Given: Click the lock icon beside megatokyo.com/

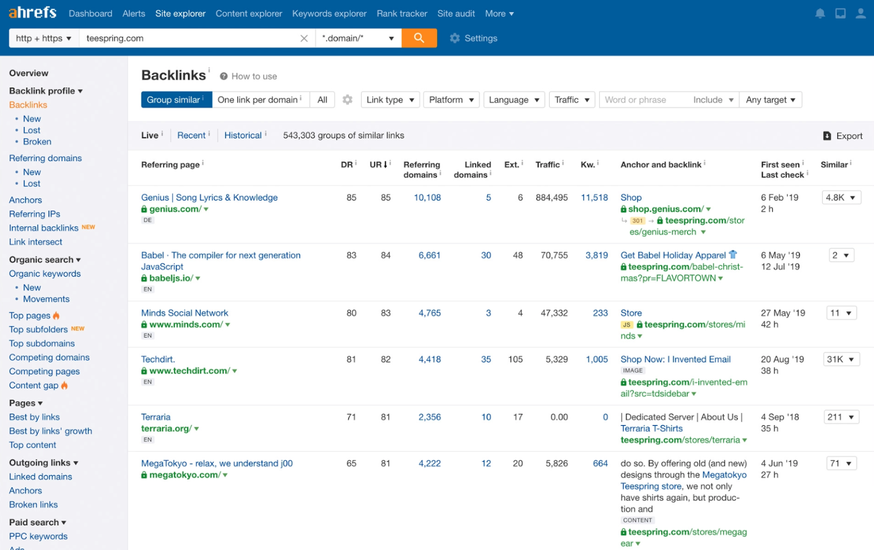Looking at the screenshot, I should (x=144, y=475).
